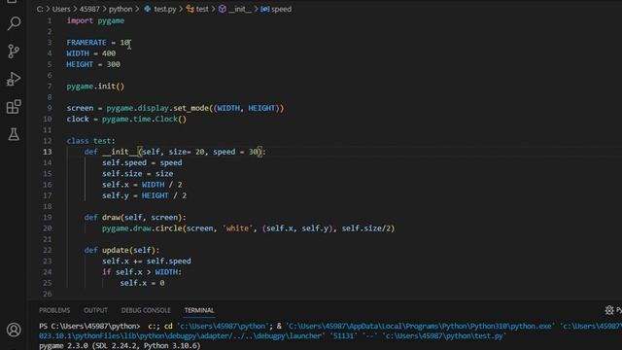Click 'WIDTH = 400' on line 4
Viewport: 622px width, 350px height.
tap(91, 53)
